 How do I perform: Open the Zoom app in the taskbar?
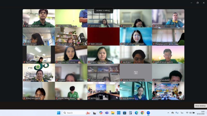pos(148,113)
